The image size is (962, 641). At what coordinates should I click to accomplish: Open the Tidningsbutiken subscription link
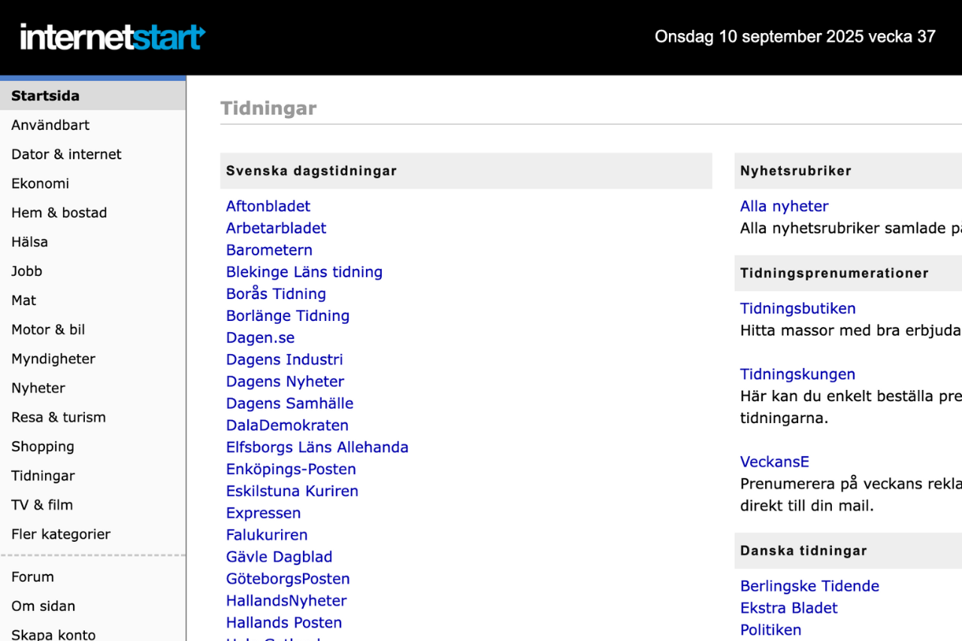[x=798, y=308]
